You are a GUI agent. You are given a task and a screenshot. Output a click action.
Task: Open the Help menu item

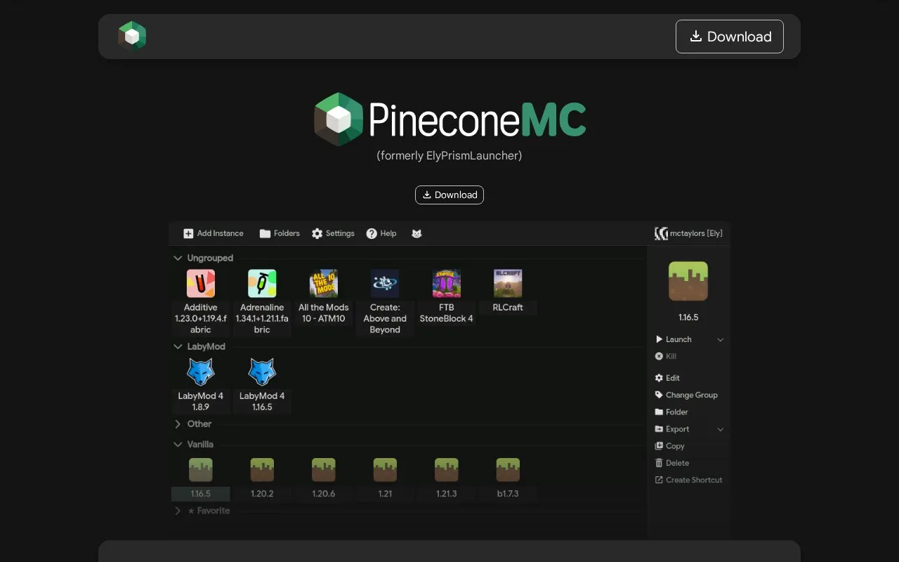pos(381,233)
